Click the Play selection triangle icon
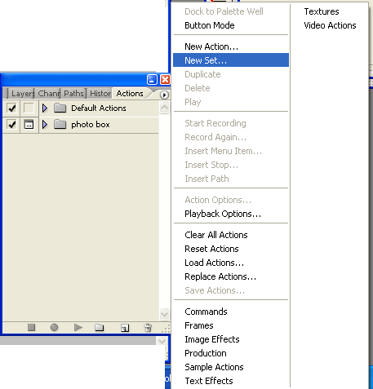 (78, 327)
